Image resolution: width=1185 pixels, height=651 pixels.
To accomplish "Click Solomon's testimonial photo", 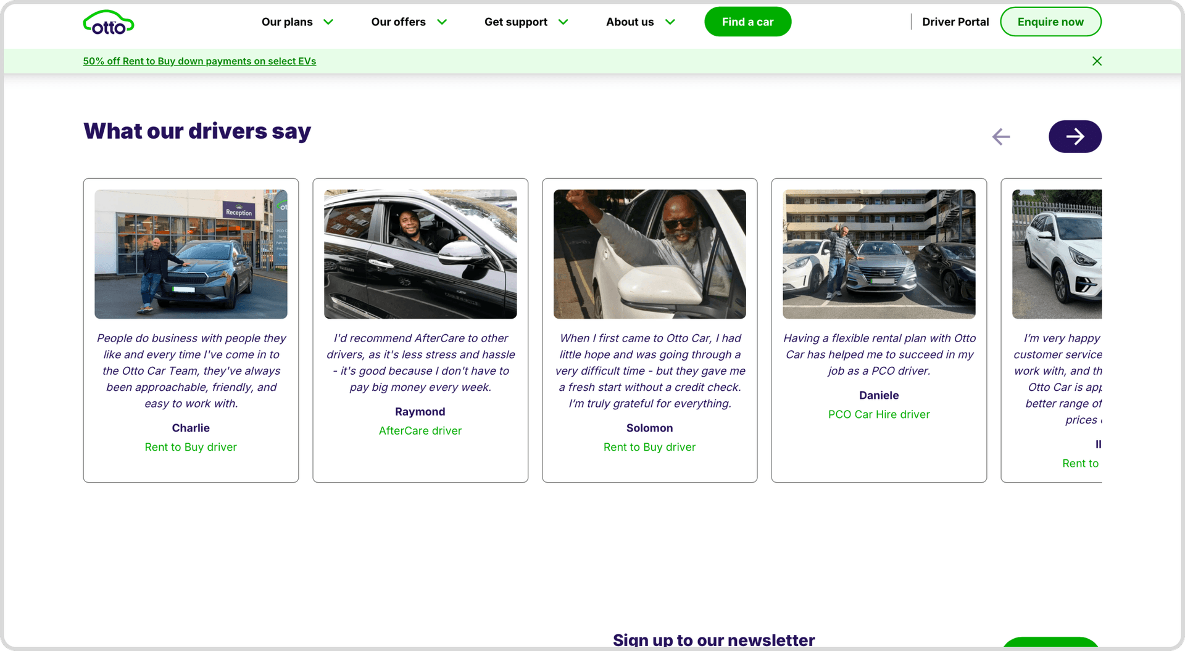I will coord(649,254).
